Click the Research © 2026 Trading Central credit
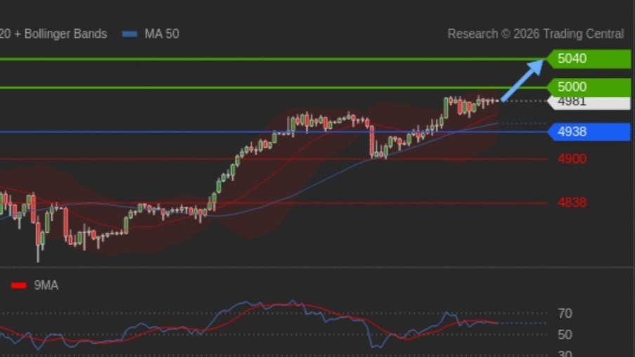Screen dimensions: 635x357 [535, 34]
